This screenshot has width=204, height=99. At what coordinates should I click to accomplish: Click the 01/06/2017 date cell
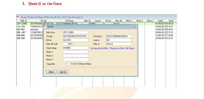pos(160,24)
